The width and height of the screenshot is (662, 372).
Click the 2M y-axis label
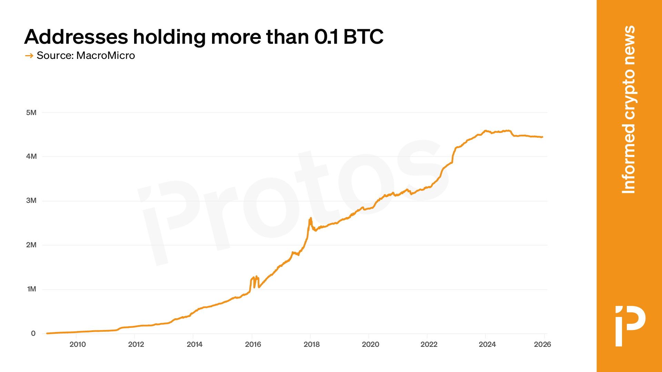pyautogui.click(x=31, y=245)
